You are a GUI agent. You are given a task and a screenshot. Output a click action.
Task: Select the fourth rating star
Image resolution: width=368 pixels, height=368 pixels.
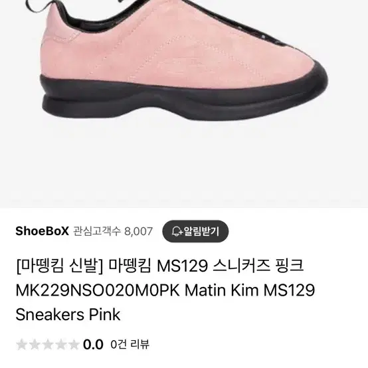[61, 345]
